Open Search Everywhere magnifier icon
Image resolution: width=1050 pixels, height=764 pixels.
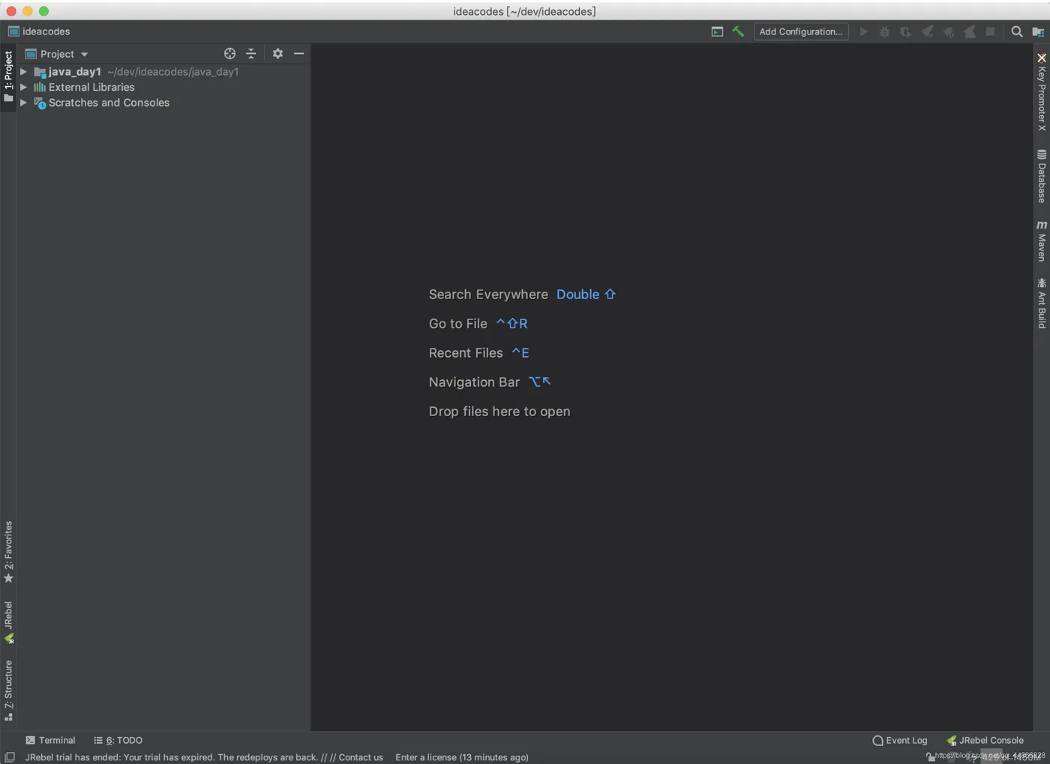tap(1017, 31)
